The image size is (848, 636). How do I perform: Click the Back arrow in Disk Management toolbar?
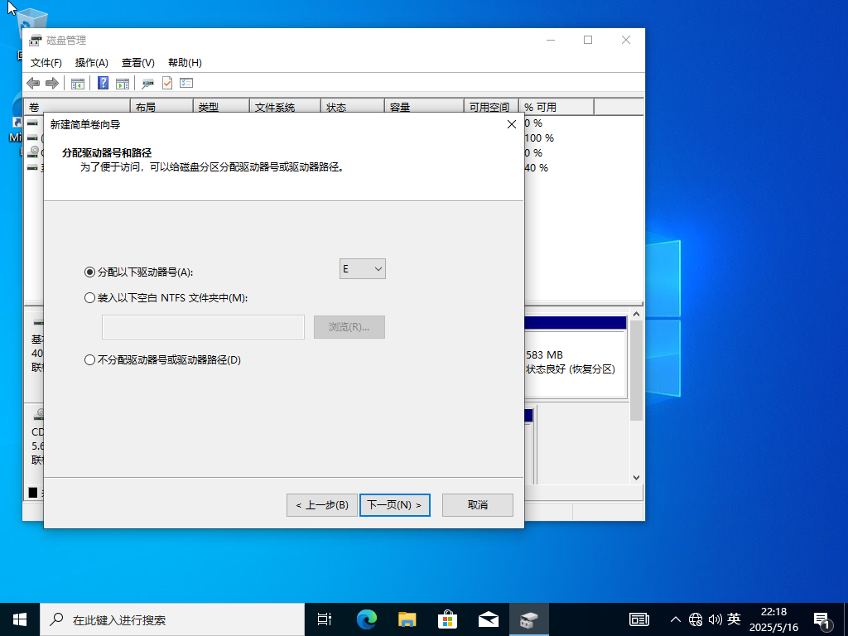pyautogui.click(x=33, y=84)
